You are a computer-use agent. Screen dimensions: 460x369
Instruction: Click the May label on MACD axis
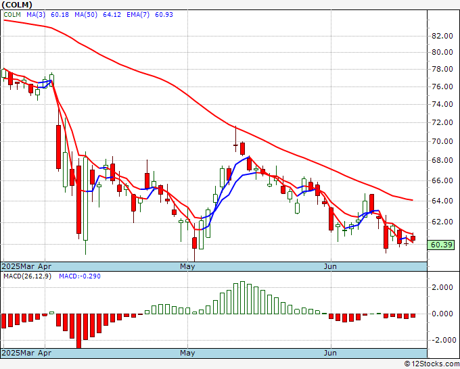[x=187, y=353]
